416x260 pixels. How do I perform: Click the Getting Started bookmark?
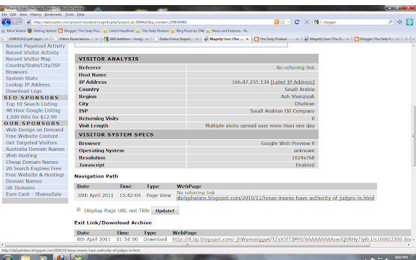[42, 31]
